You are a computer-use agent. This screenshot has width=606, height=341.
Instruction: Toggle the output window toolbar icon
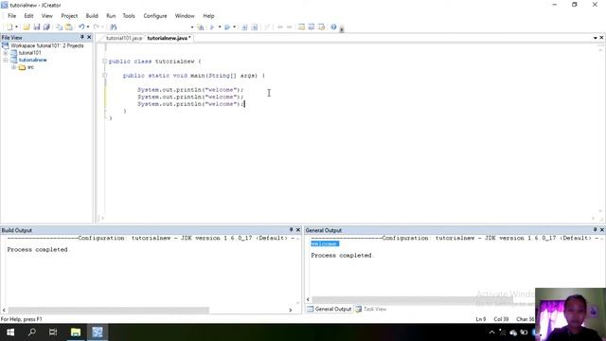point(312,27)
